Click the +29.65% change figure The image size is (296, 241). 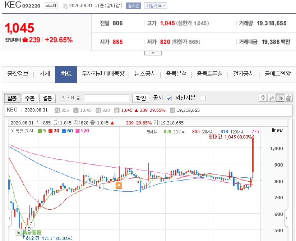tap(59, 40)
